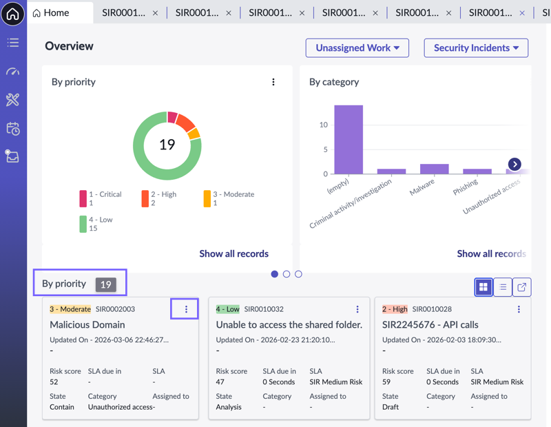Open options menu on SIR0010028 card
This screenshot has height=427, width=551.
tap(519, 309)
